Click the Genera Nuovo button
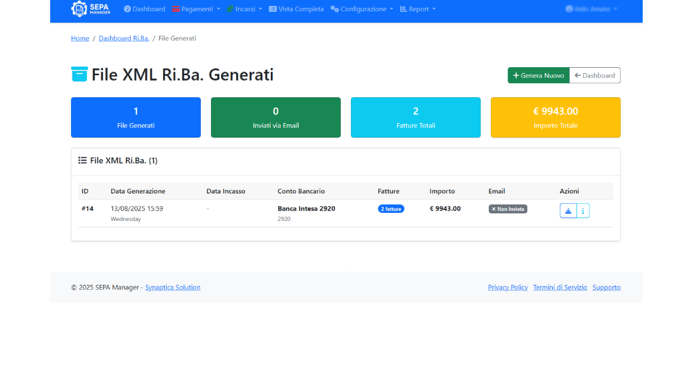The image size is (689, 387). tap(539, 75)
